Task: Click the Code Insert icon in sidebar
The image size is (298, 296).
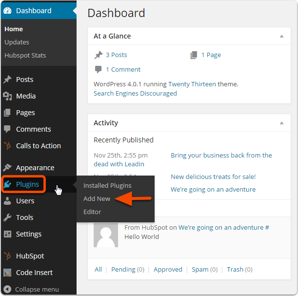Action: pyautogui.click(x=7, y=273)
